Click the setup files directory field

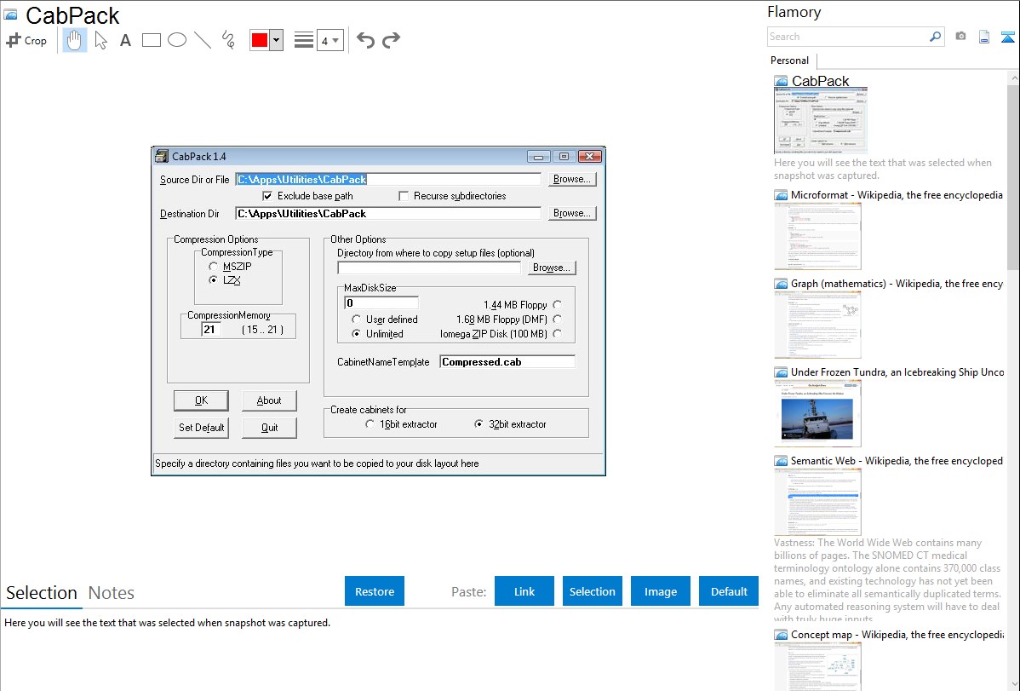pyautogui.click(x=428, y=268)
